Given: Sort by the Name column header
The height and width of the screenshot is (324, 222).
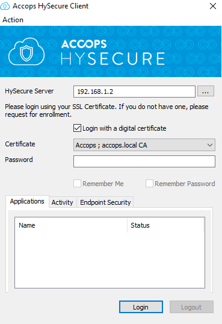Looking at the screenshot, I should pos(71,225).
